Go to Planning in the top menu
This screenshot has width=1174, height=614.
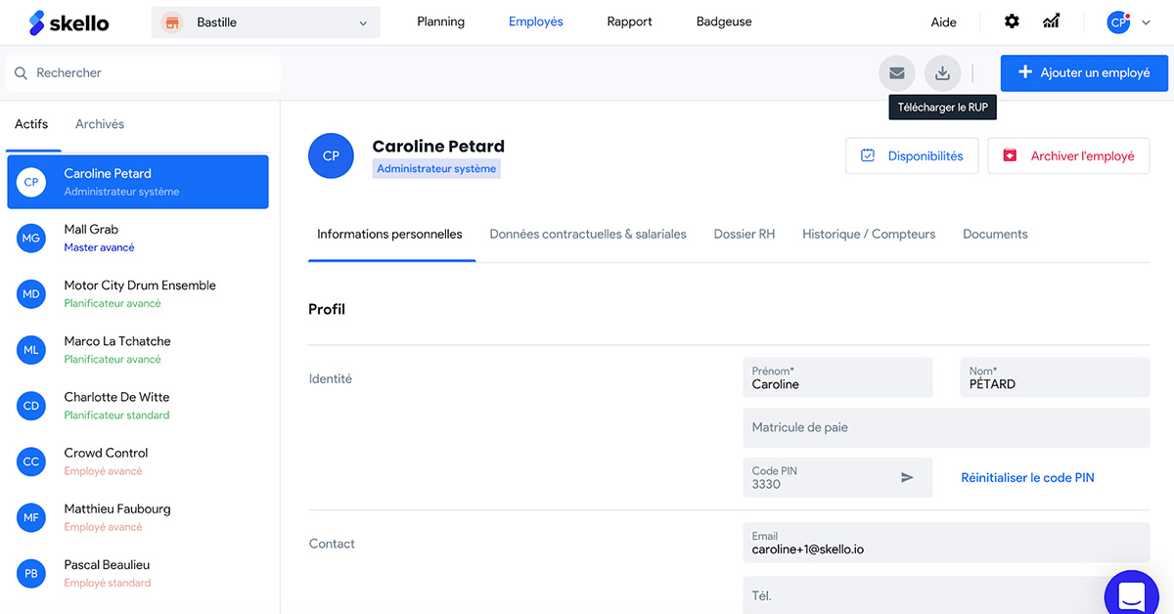(x=440, y=22)
